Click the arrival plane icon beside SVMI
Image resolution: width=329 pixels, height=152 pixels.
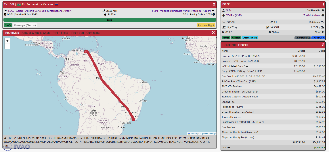click(214, 11)
